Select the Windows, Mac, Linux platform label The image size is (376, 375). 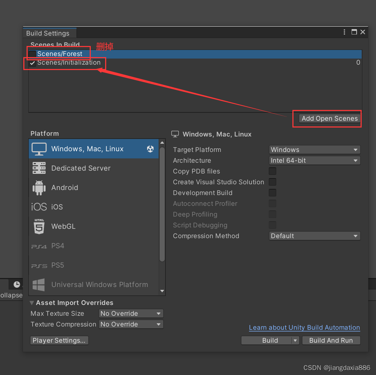87,149
